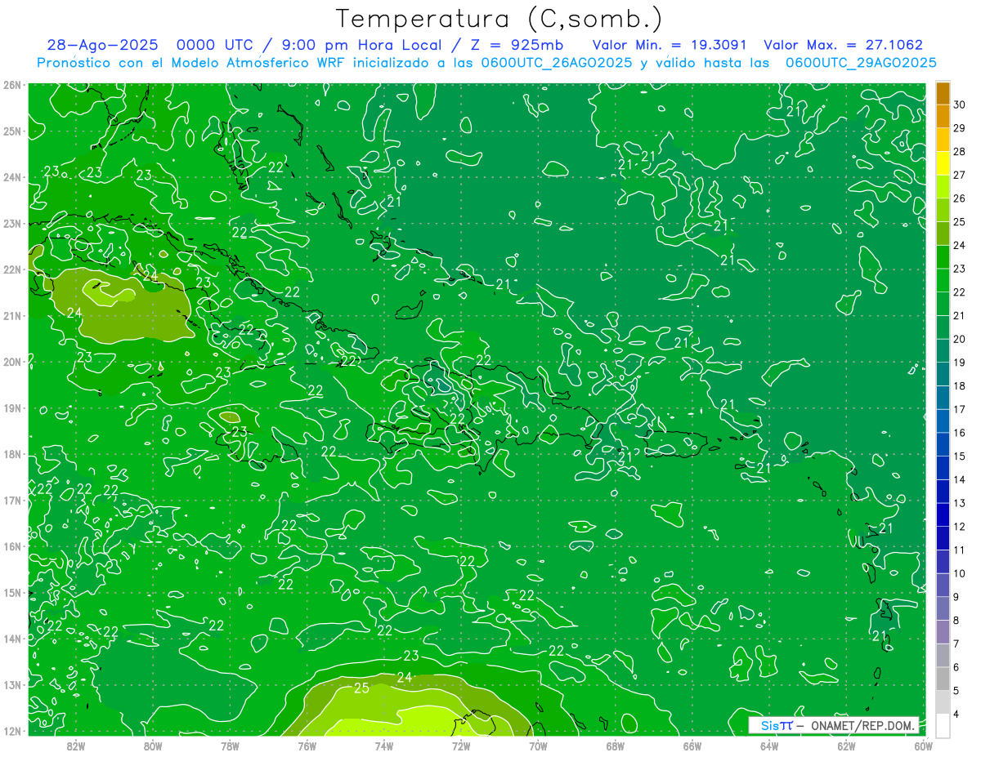Click the latitude axis label 26N
981x757 pixels.
12,85
